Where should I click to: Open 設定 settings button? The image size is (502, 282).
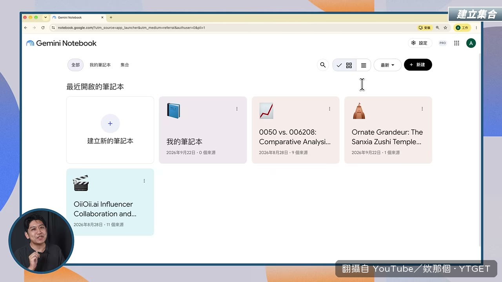click(x=420, y=43)
